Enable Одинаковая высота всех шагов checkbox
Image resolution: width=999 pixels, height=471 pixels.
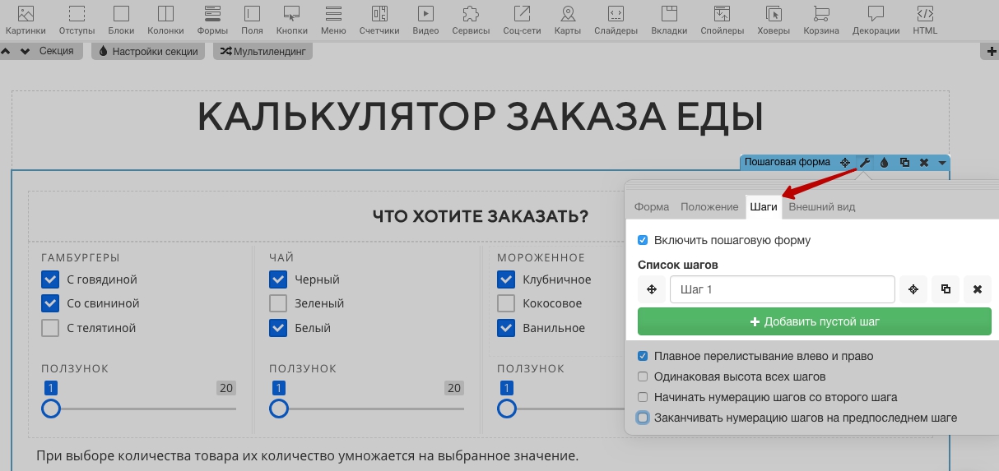(643, 376)
